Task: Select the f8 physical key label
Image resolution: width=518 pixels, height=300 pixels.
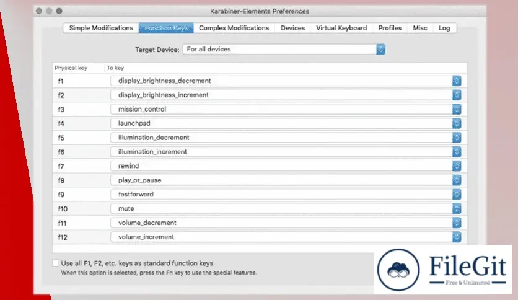Action: click(61, 180)
